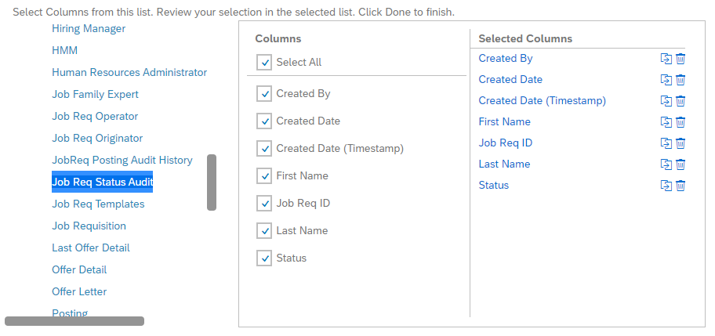Viewport: 715px width, 336px height.
Task: Uncheck the Select All checkbox
Action: pyautogui.click(x=264, y=63)
